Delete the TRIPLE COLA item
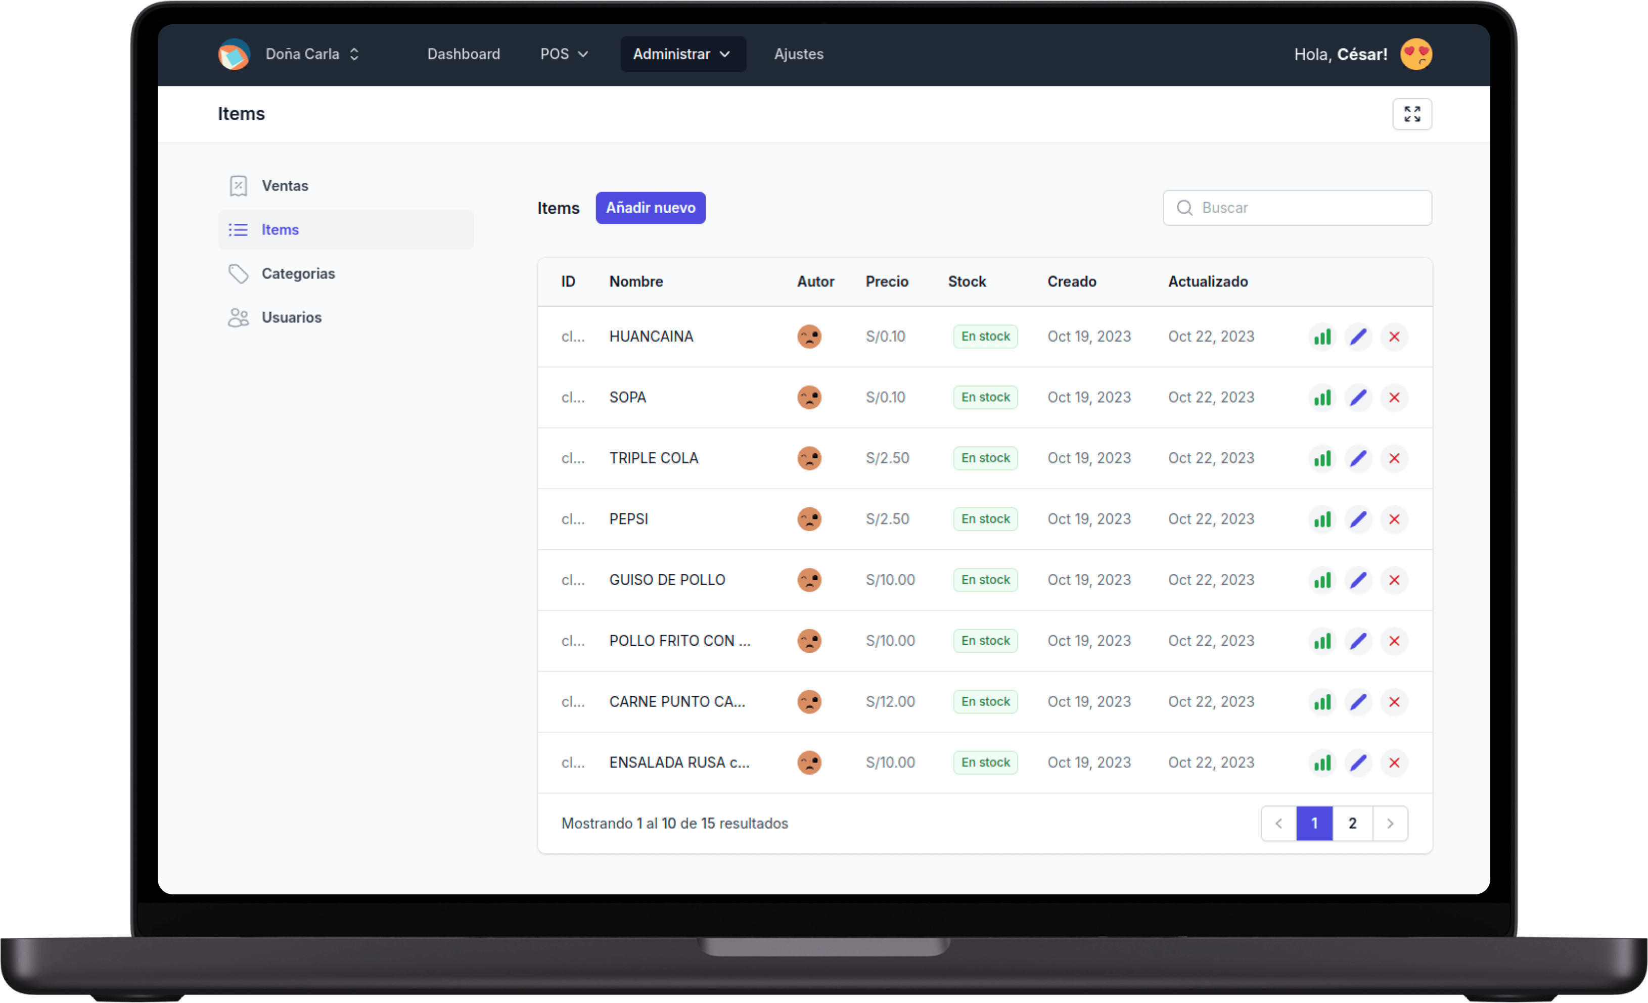This screenshot has height=1003, width=1648. point(1394,458)
